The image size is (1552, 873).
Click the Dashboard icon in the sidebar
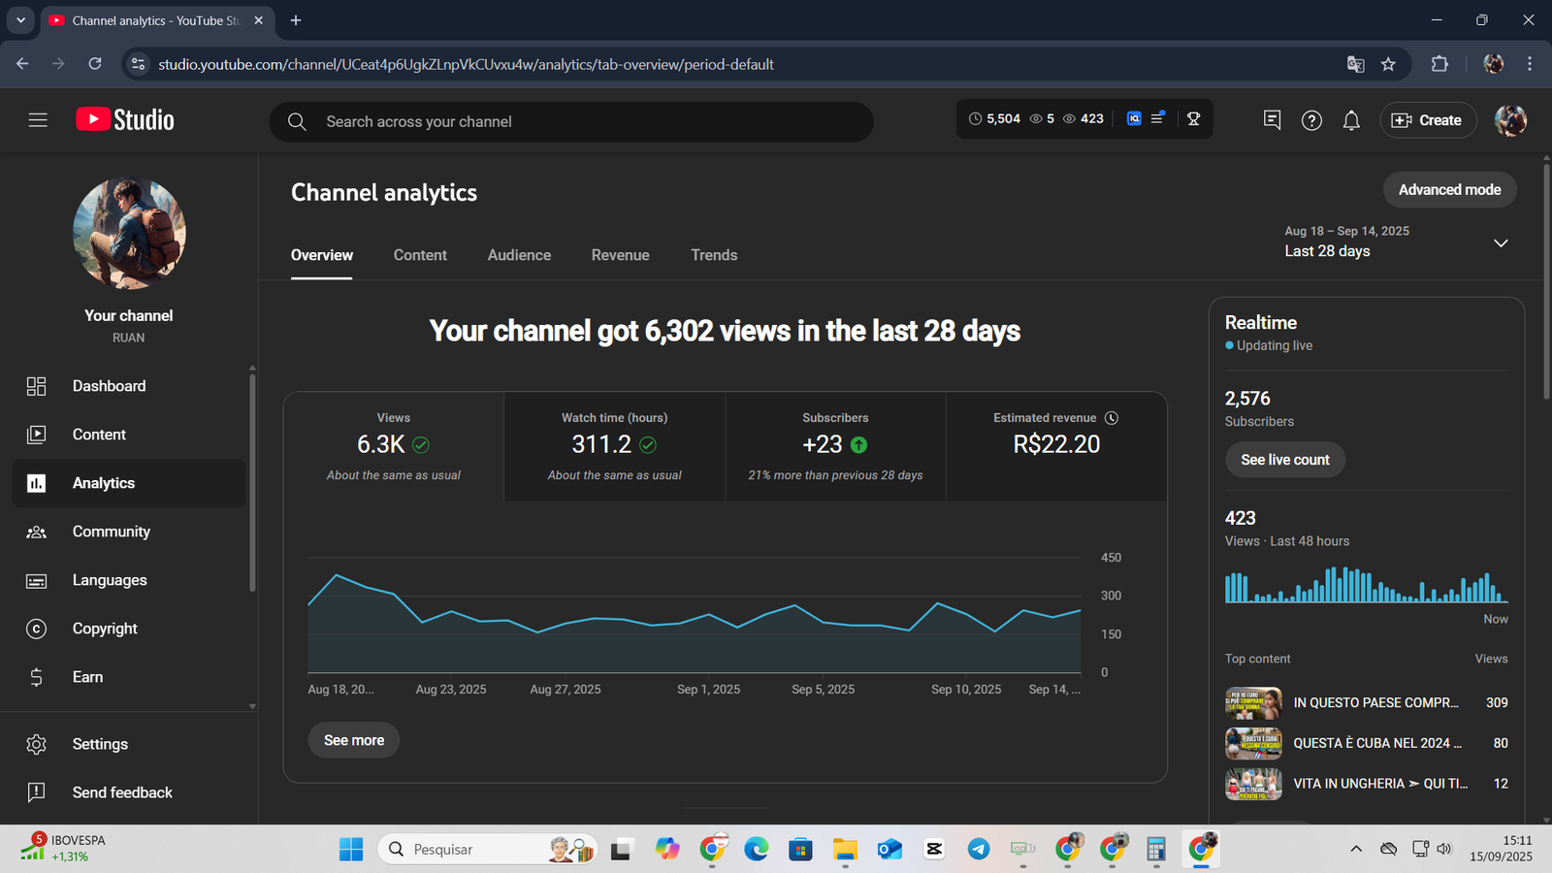[36, 386]
